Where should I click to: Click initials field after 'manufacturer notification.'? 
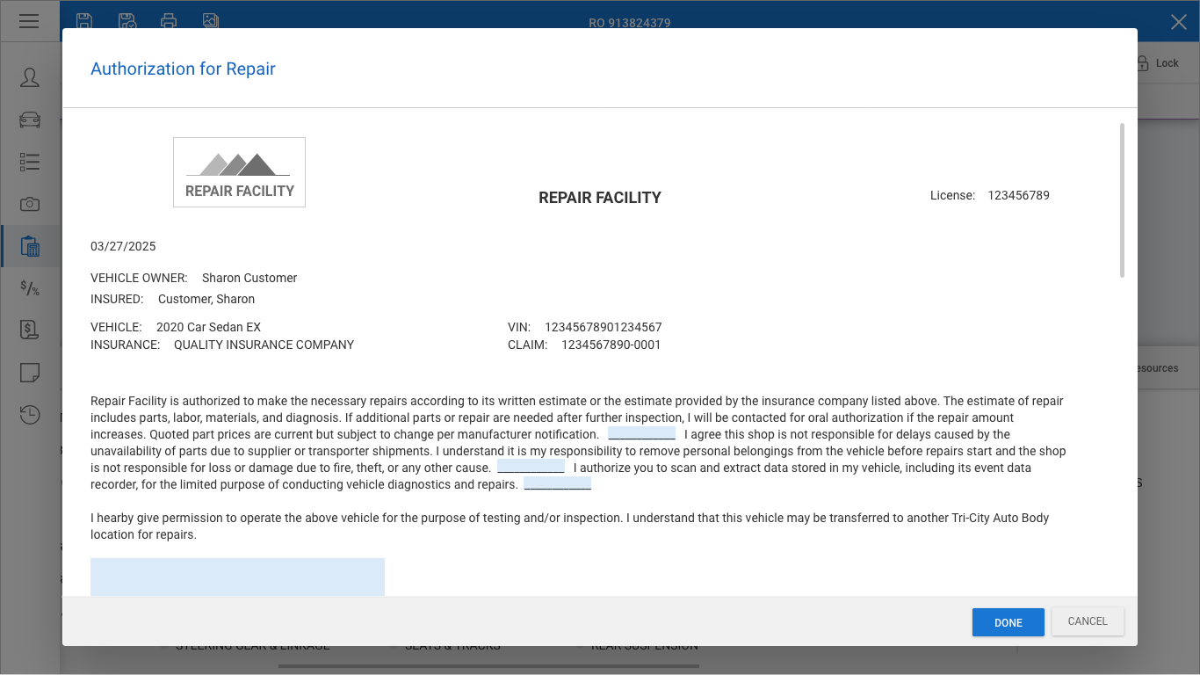click(x=641, y=433)
